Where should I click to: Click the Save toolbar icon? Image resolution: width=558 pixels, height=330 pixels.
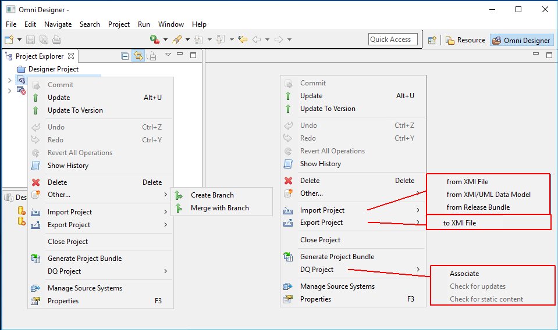click(31, 40)
